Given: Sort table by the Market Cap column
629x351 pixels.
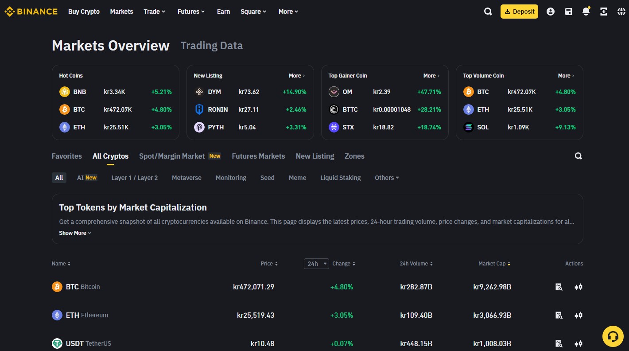Looking at the screenshot, I should tap(494, 264).
